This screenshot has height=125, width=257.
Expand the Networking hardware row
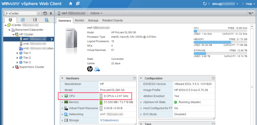62,114
